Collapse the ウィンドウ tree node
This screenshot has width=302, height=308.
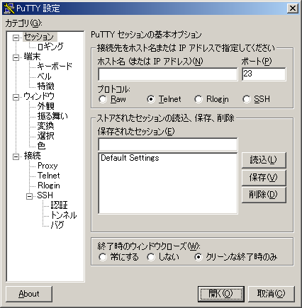pos(16,97)
